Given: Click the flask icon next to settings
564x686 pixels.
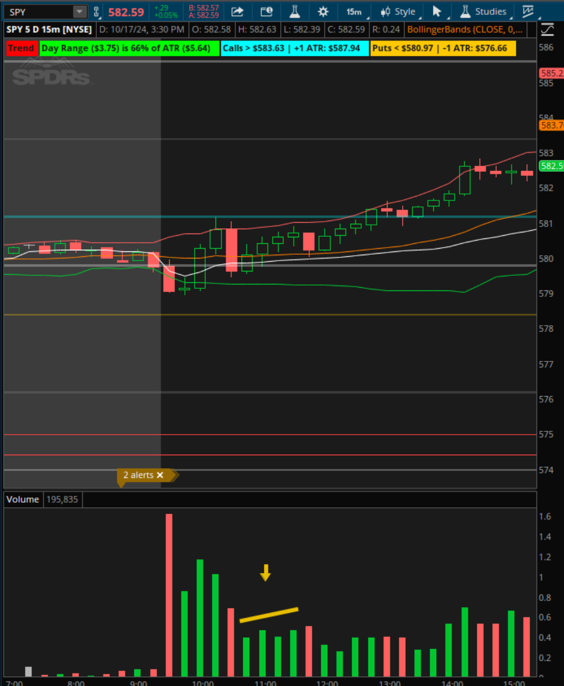Looking at the screenshot, I should pos(295,12).
